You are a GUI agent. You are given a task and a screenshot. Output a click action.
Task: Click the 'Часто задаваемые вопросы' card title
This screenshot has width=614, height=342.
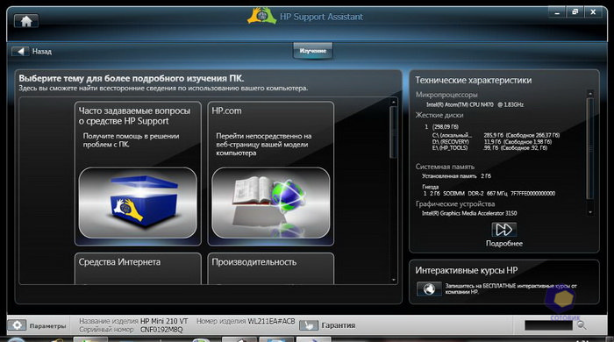[134, 116]
